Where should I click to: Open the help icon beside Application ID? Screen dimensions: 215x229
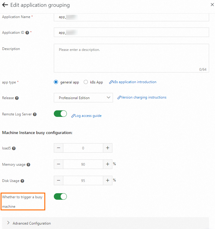click(x=27, y=33)
